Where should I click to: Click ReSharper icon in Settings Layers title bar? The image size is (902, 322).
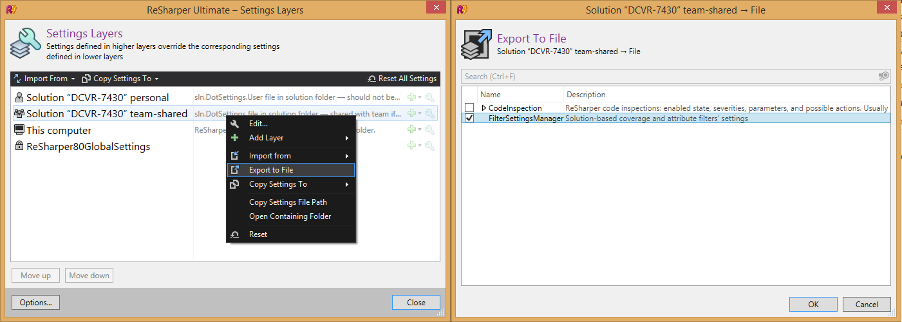10,9
